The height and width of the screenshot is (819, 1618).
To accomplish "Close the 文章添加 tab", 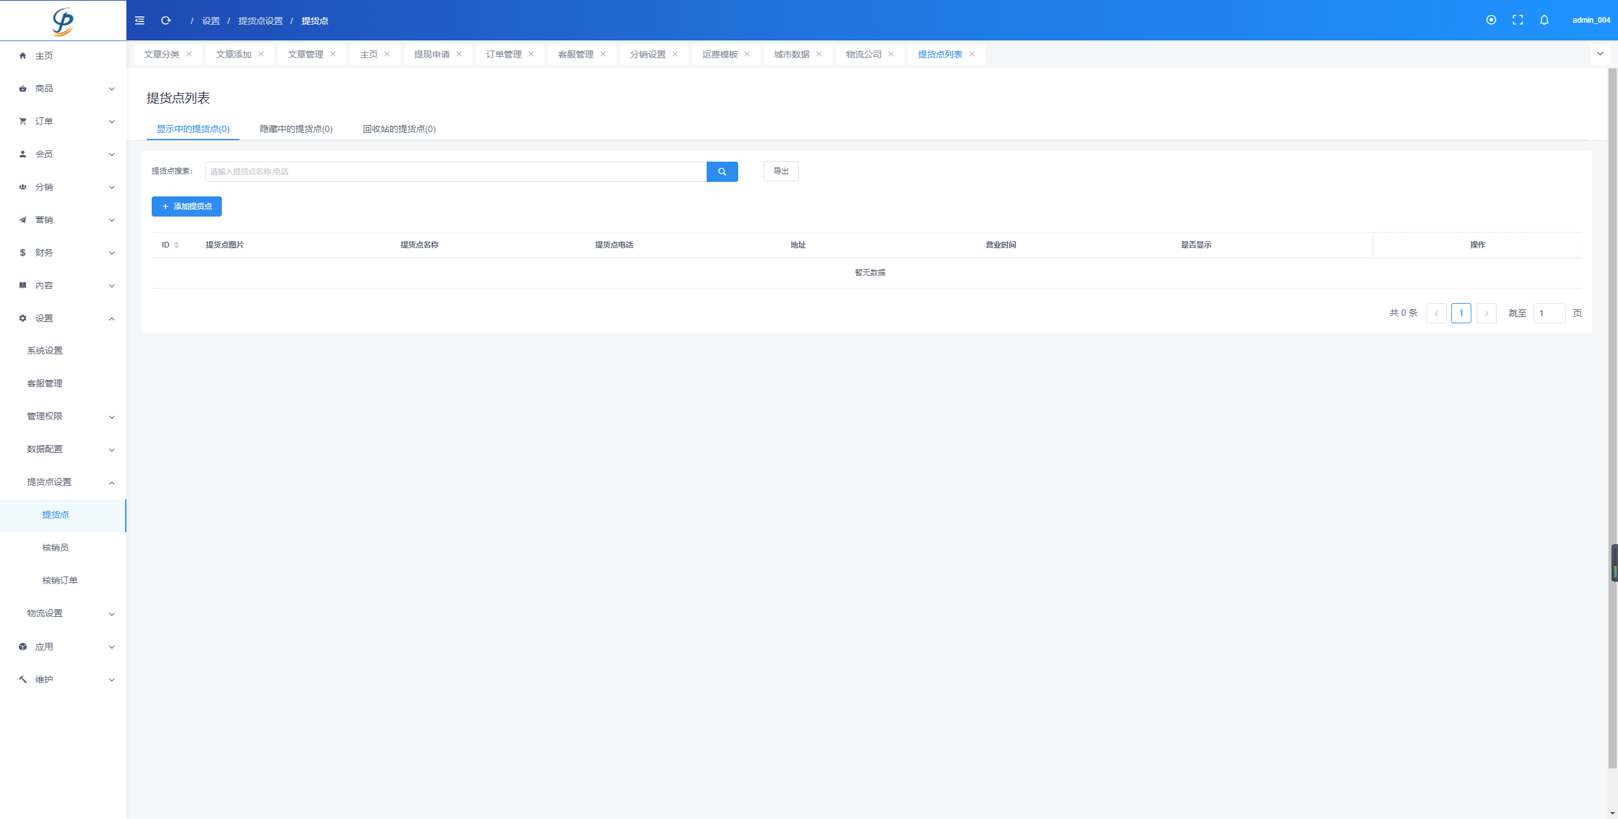I will [261, 54].
